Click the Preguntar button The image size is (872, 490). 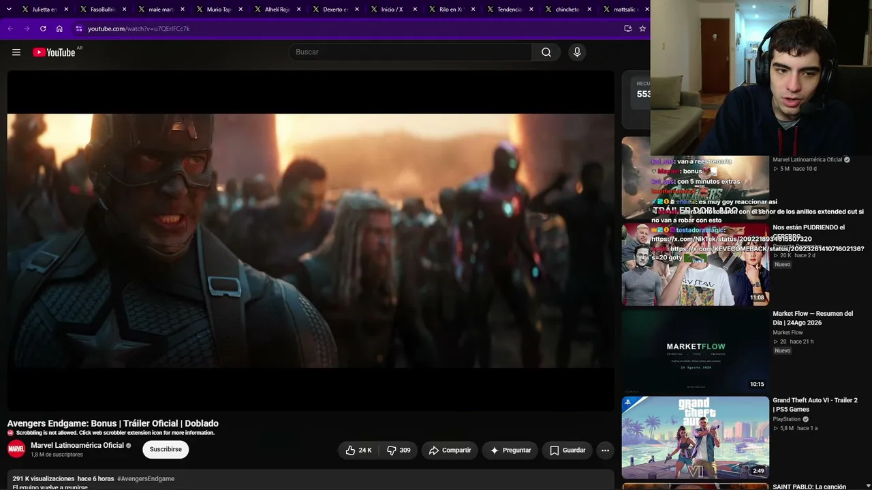pos(510,450)
